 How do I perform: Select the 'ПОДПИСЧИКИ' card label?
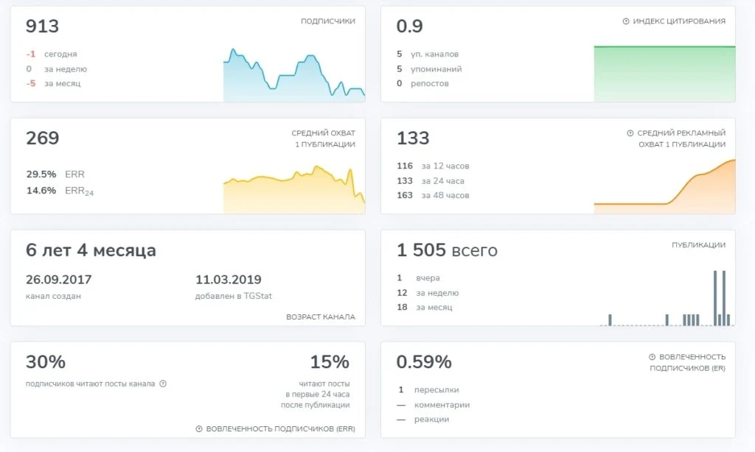[x=328, y=21]
